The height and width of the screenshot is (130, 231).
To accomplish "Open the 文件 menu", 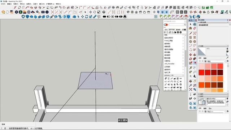I will click(3, 4).
